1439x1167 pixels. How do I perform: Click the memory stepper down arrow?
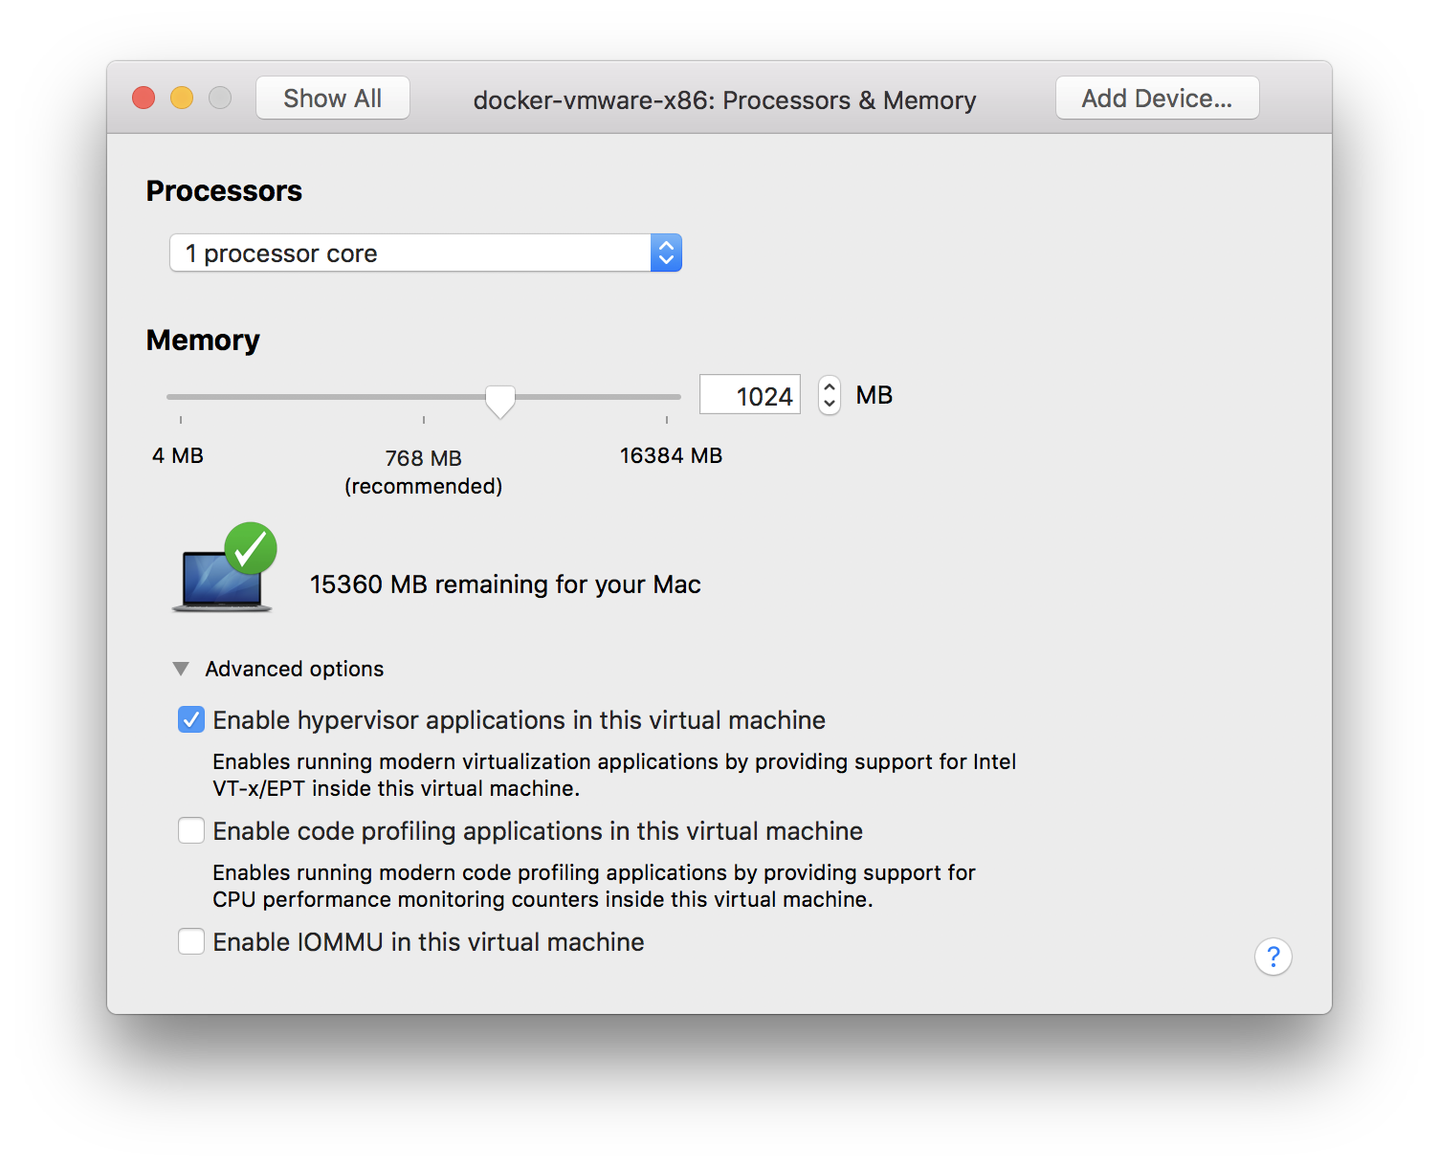tap(827, 403)
